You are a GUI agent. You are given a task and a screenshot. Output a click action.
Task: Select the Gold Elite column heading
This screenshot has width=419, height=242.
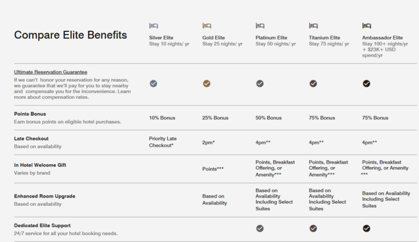(214, 38)
